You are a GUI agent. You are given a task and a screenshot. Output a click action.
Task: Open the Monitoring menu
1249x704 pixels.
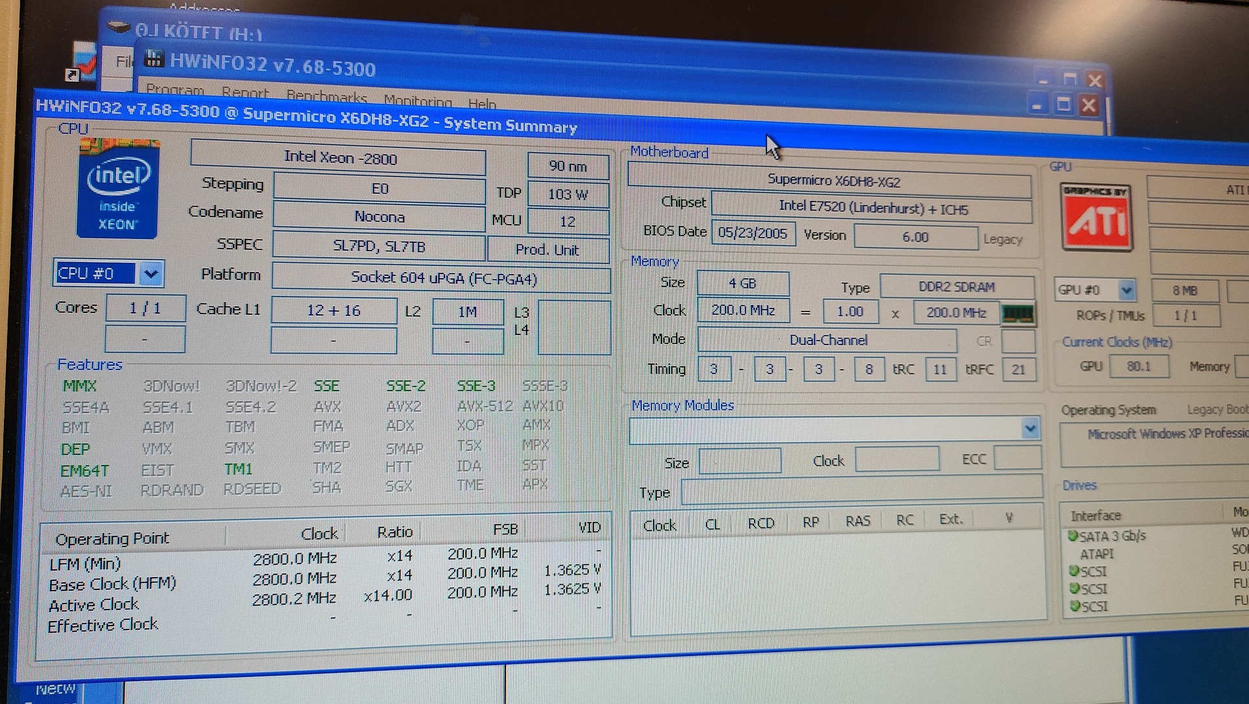(x=417, y=100)
